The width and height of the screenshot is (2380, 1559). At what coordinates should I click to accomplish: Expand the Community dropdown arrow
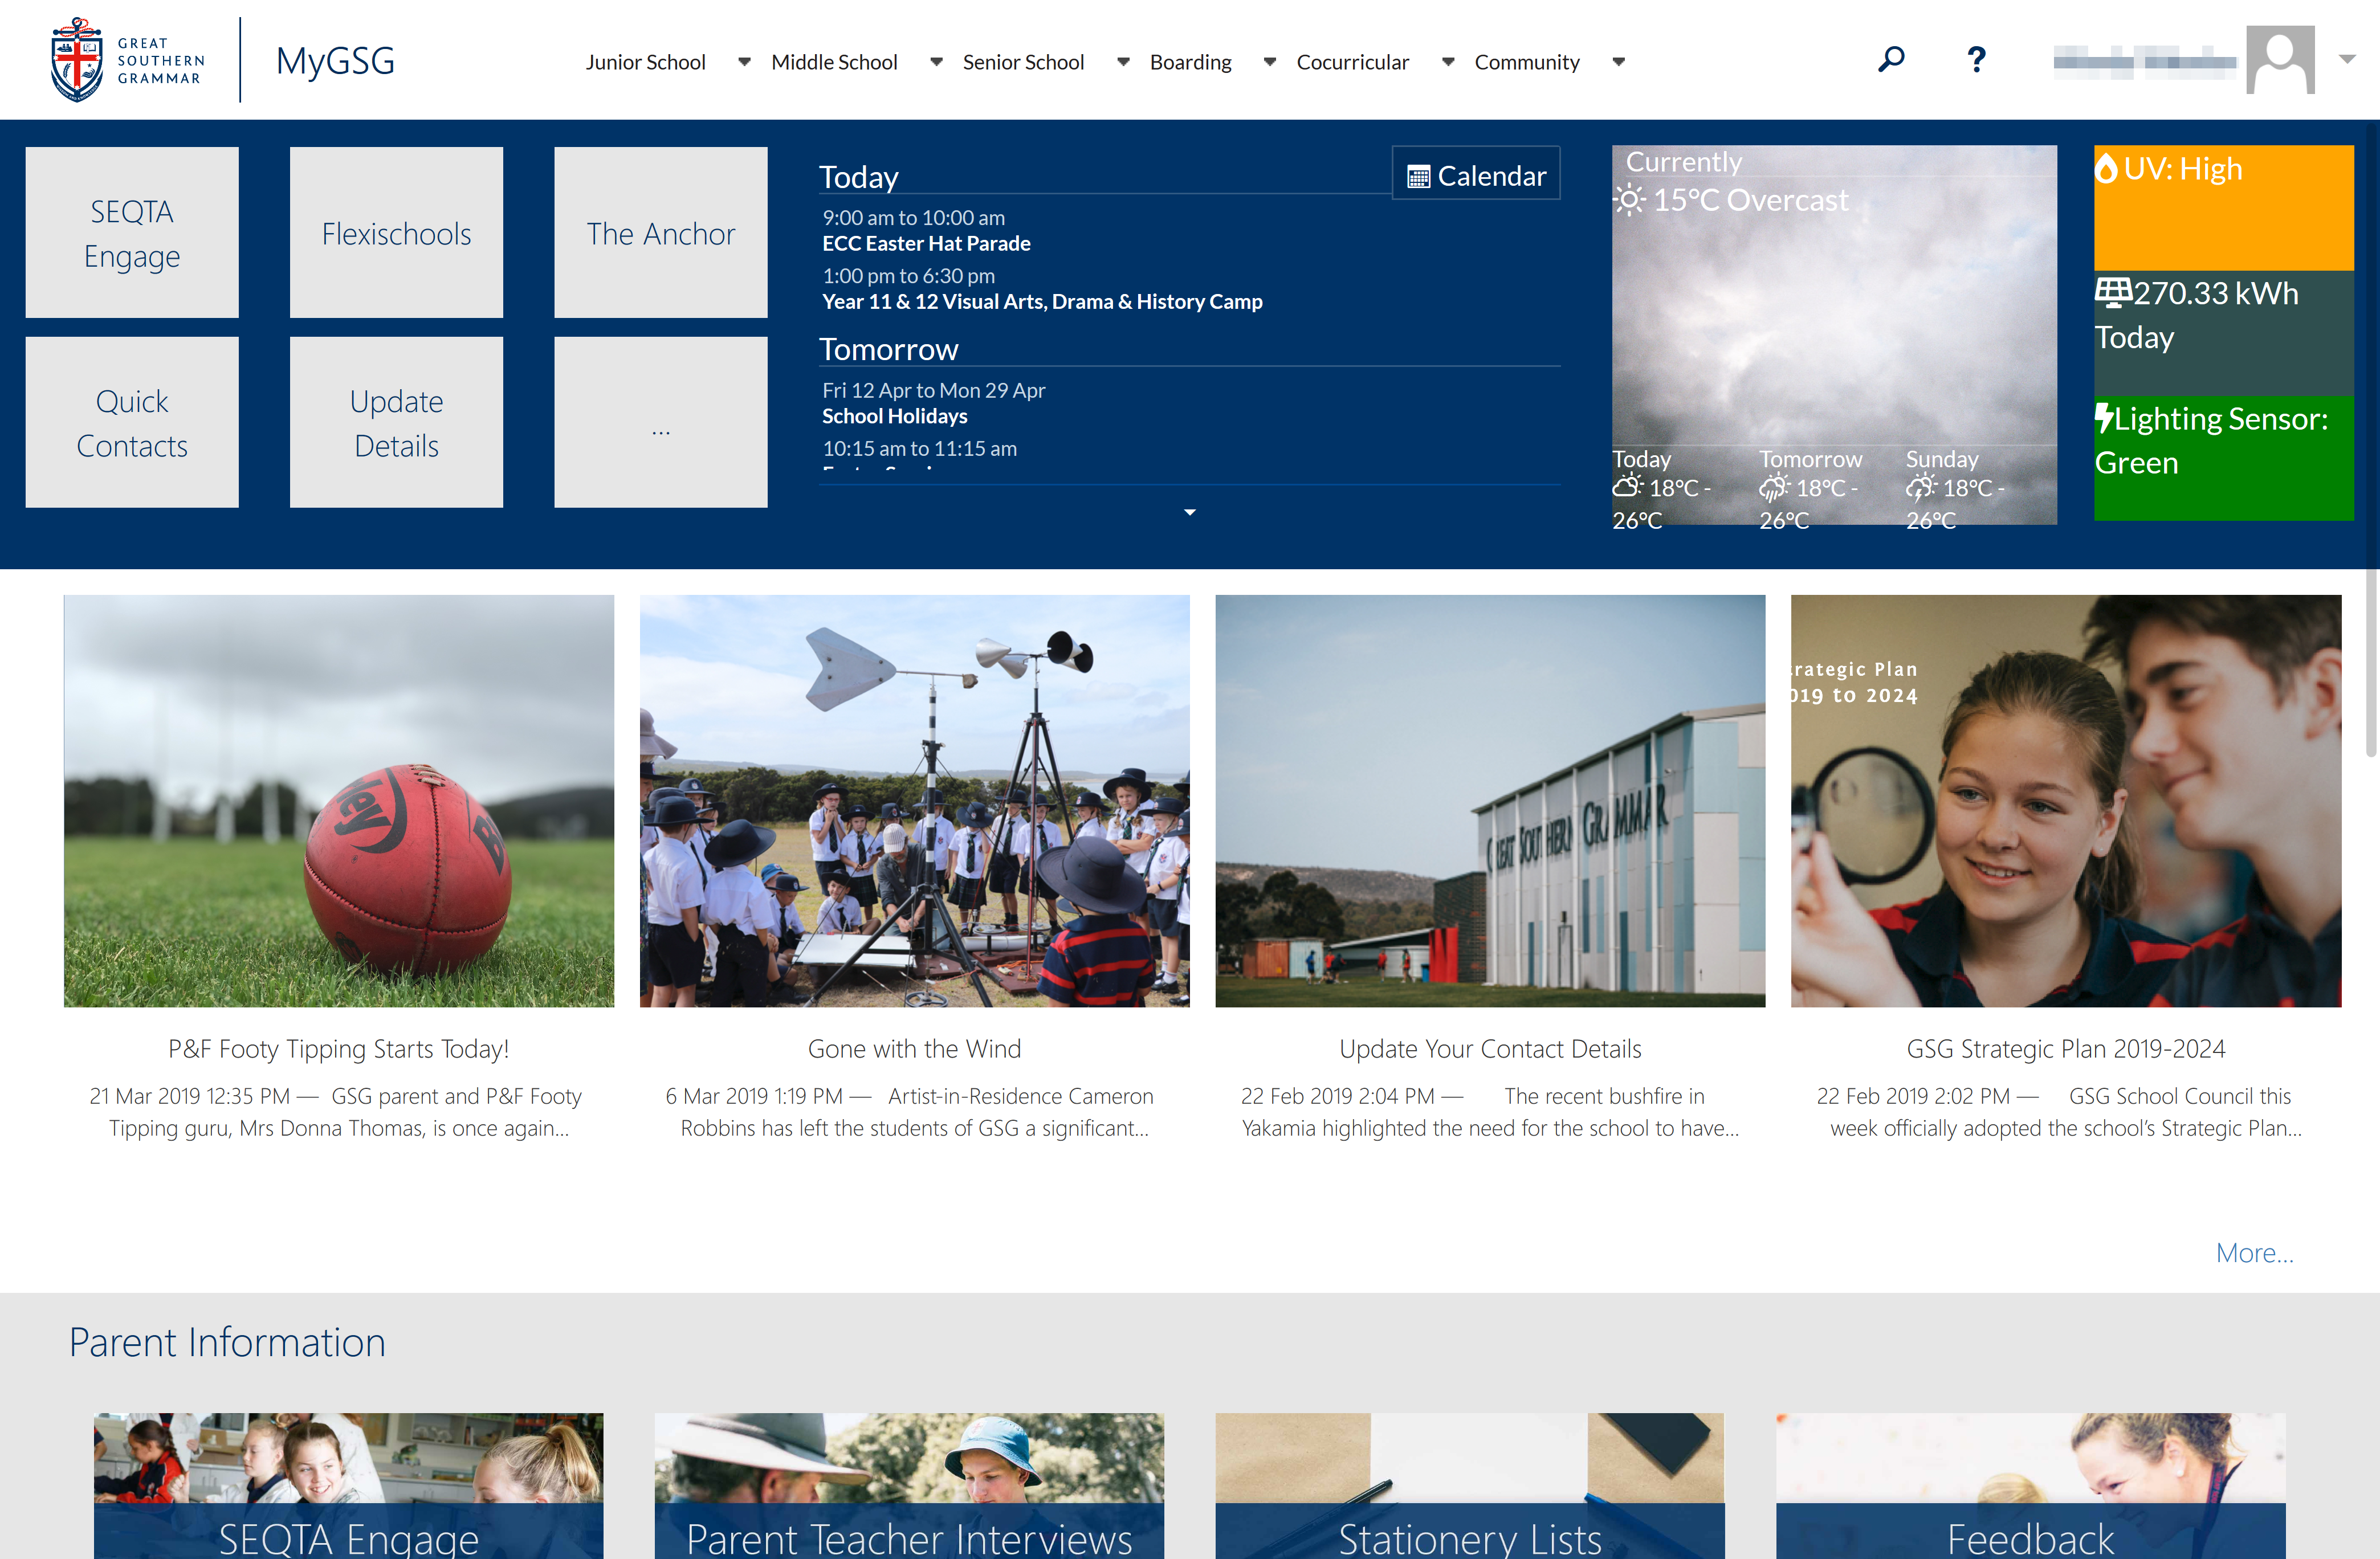pos(1618,62)
